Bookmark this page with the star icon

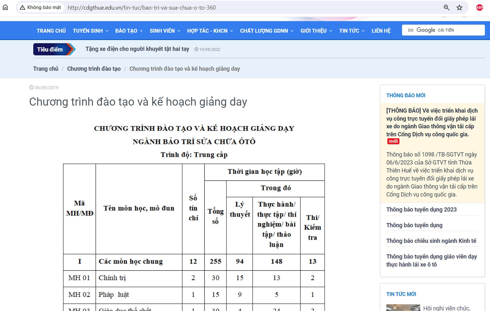pos(459,7)
